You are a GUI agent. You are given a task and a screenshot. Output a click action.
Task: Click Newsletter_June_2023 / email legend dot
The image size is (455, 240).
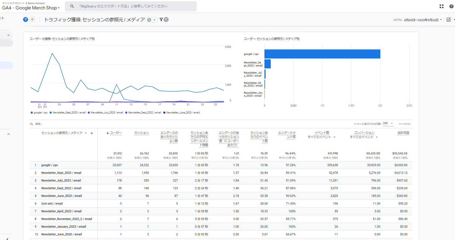pyautogui.click(x=164, y=113)
